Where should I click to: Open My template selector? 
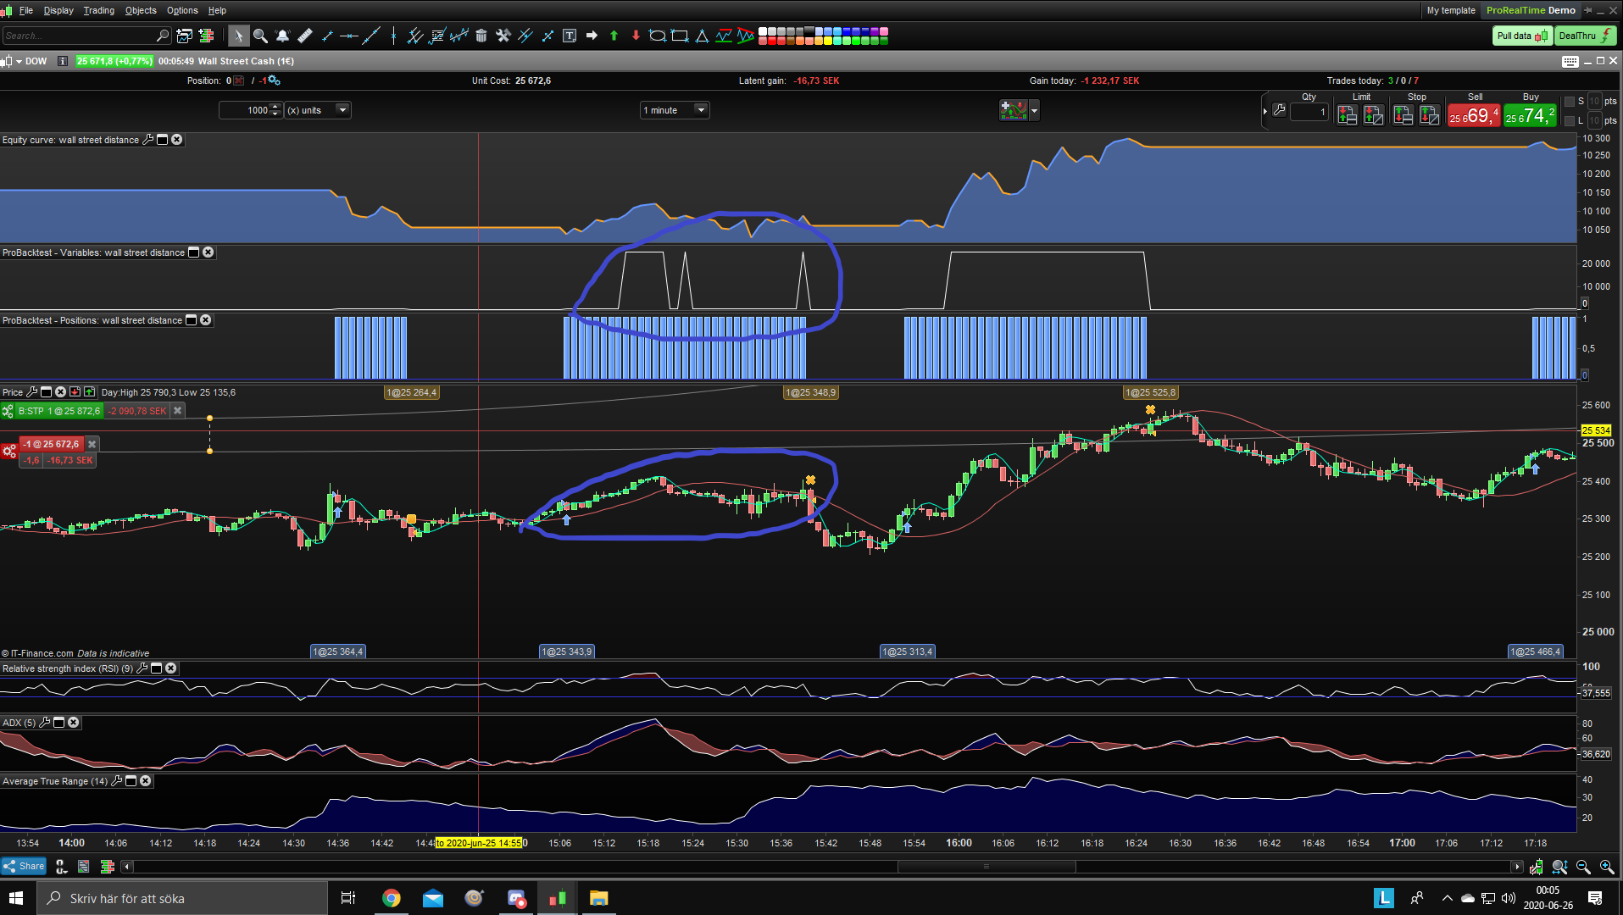1451,10
